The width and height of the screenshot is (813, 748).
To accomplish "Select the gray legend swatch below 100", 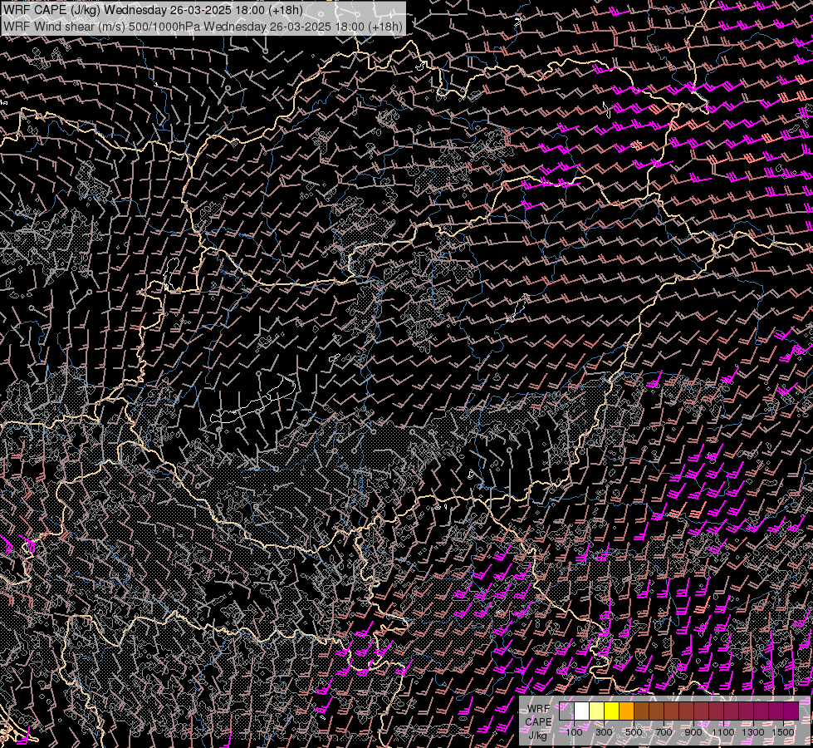I will pos(566,711).
